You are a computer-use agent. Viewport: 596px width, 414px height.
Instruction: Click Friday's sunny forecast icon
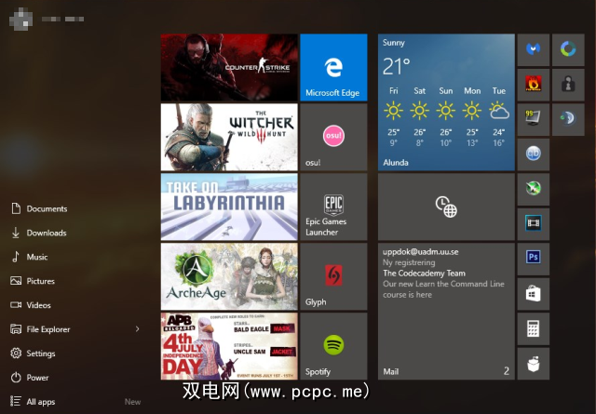(393, 111)
